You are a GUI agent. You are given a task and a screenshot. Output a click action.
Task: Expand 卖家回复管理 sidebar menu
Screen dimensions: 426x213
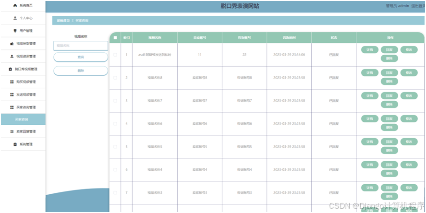point(23,131)
